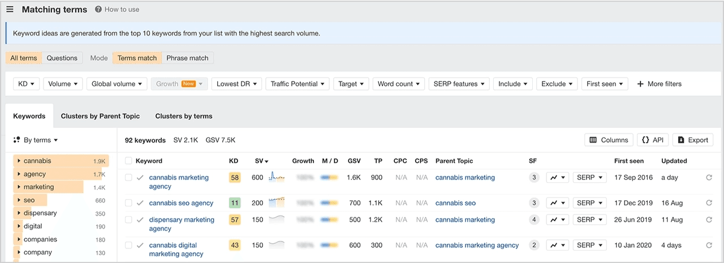The width and height of the screenshot is (724, 263).
Task: Expand the SERP features filter dropdown
Action: [459, 84]
